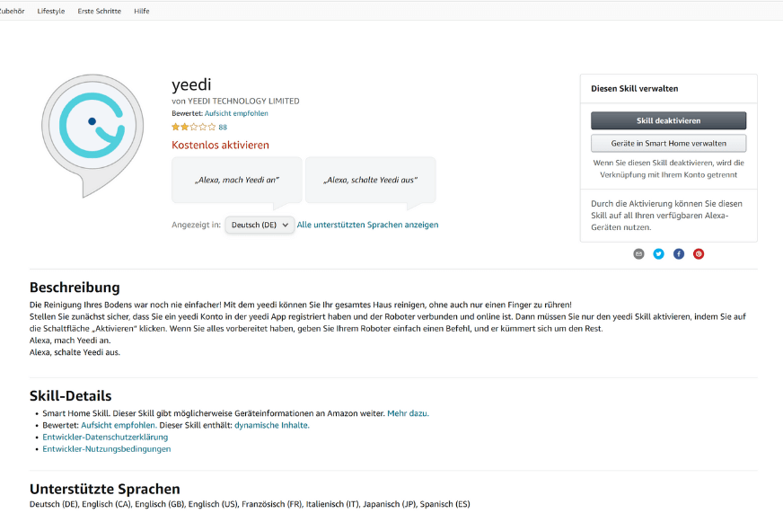Open Geräte in Smart Home verwalten
This screenshot has height=522, width=783.
coord(668,142)
